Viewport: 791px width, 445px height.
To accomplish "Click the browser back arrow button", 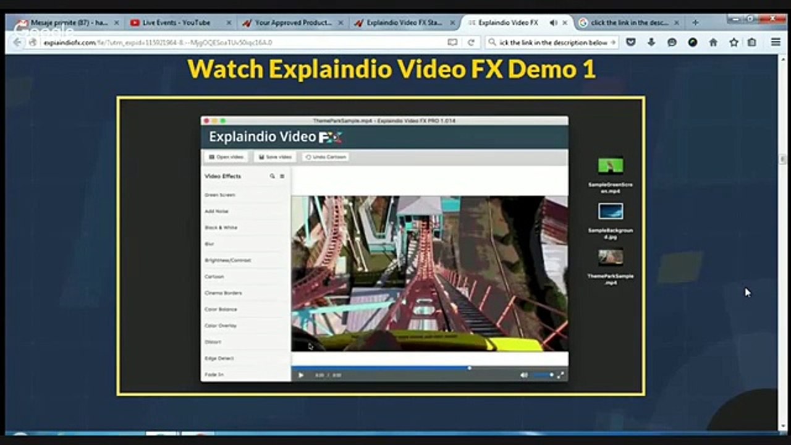I will [18, 43].
